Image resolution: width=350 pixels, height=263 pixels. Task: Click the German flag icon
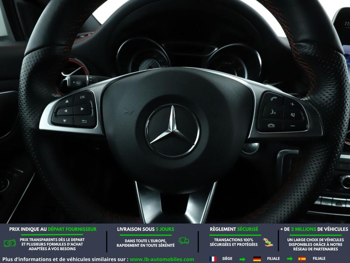tap(257, 259)
